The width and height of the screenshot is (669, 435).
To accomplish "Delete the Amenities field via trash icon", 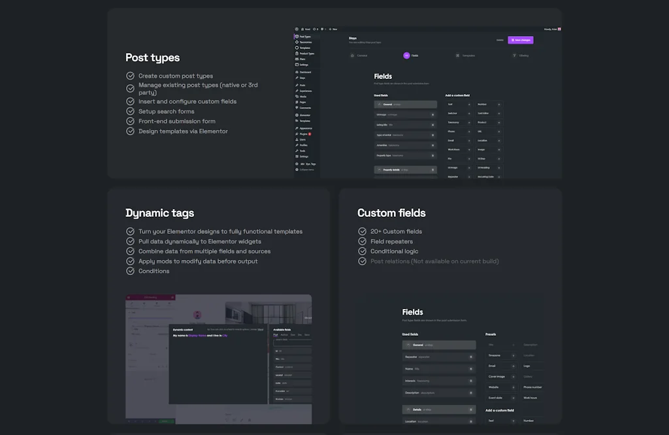I will [x=432, y=145].
